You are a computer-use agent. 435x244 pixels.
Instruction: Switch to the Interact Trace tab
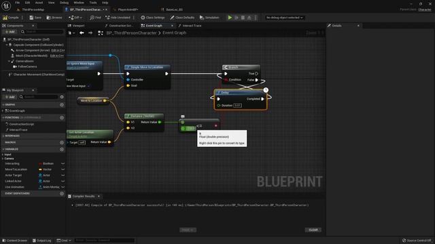tap(192, 26)
